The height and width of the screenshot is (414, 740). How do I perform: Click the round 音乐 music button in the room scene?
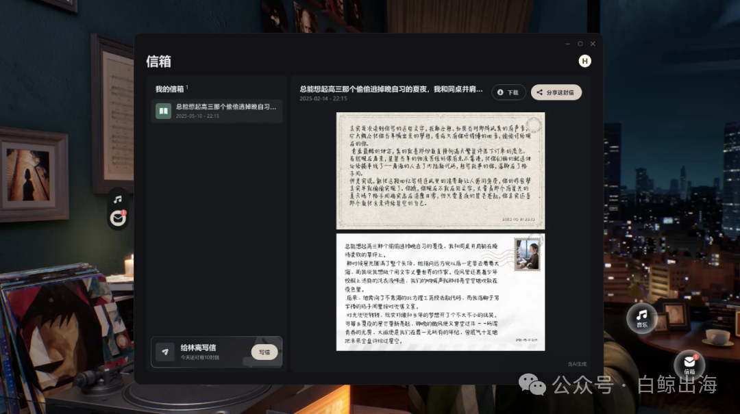[x=642, y=318]
